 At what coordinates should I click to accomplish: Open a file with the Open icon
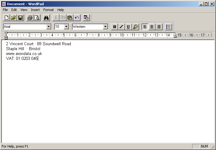(13, 18)
